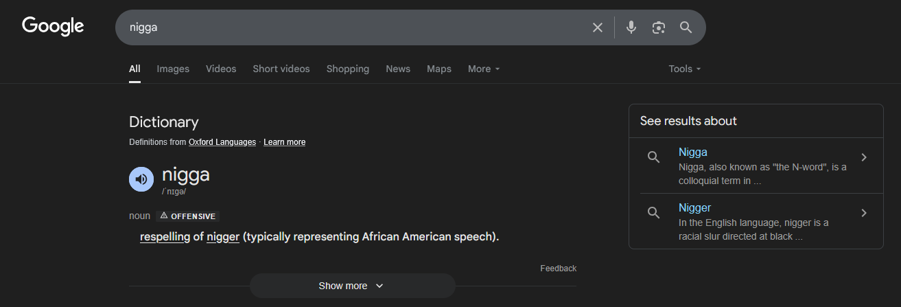Open the News results tab
Image resolution: width=901 pixels, height=307 pixels.
398,69
